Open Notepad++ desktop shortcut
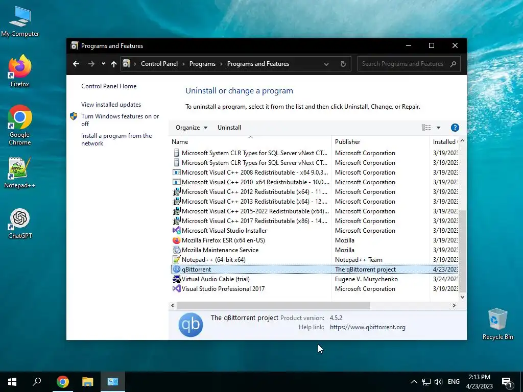523x392 pixels. click(20, 173)
